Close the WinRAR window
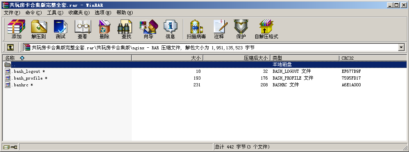This screenshot has height=152, width=409. [403, 5]
